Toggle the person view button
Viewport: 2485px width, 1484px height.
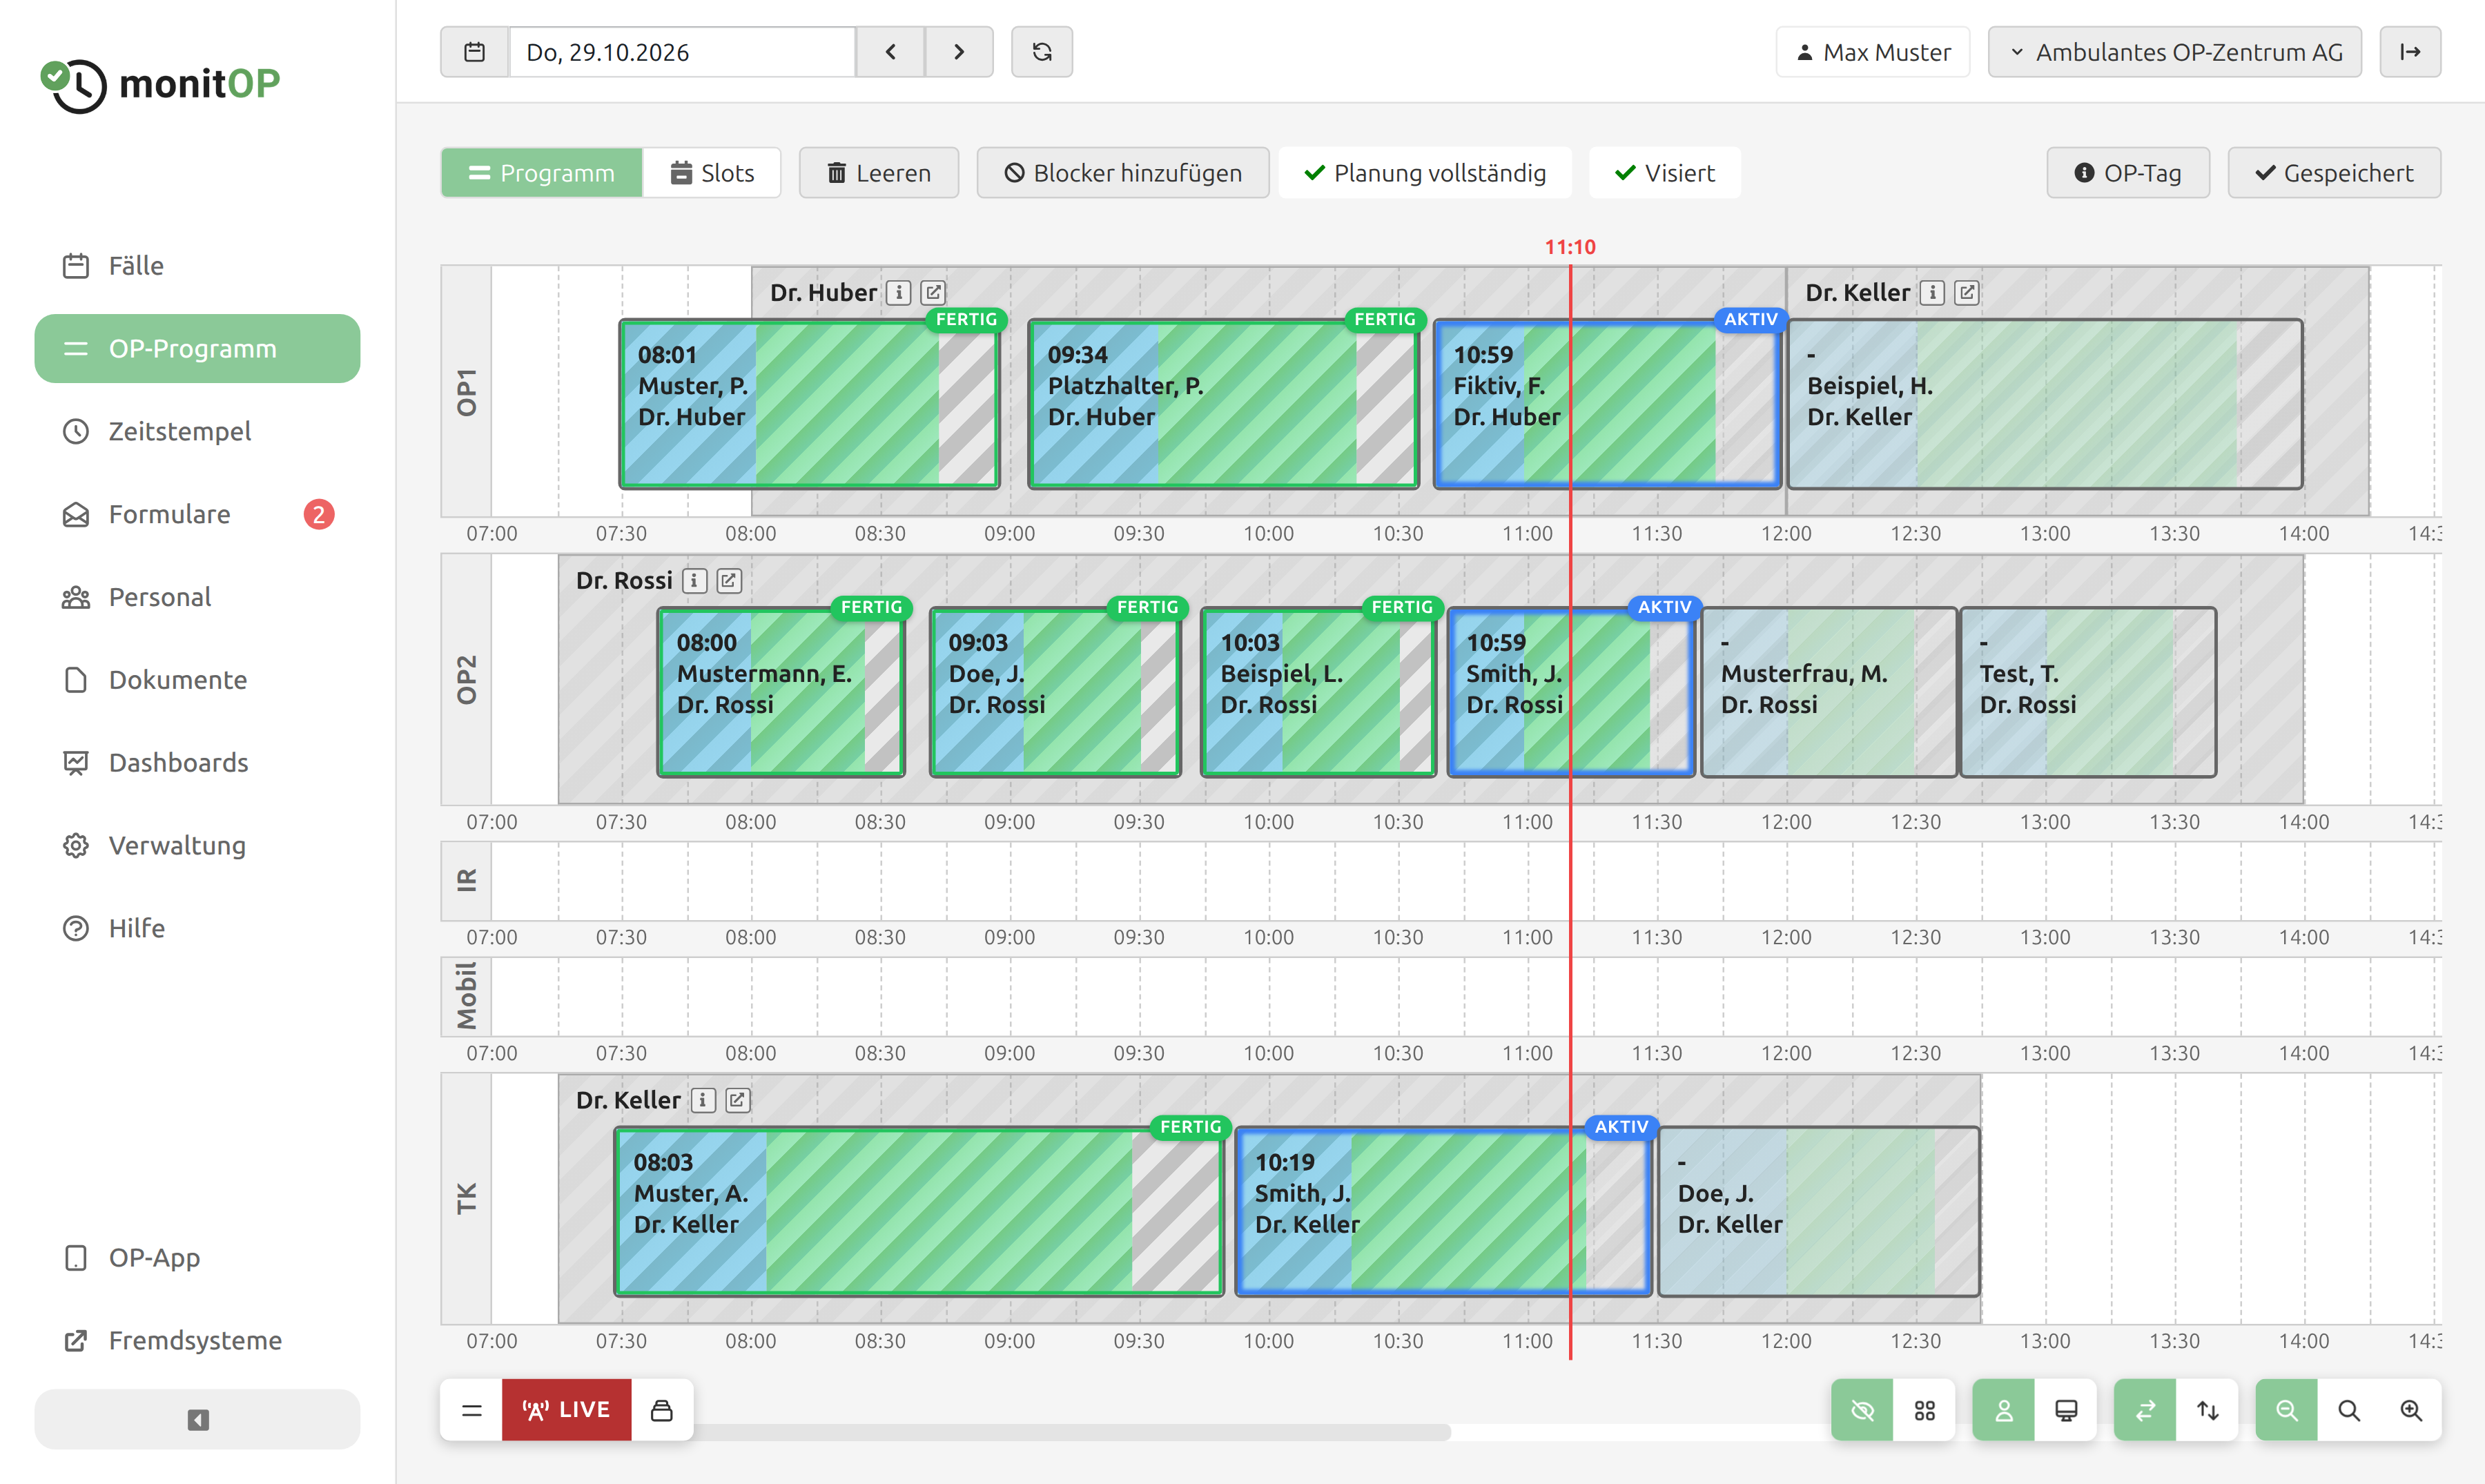tap(2004, 1410)
